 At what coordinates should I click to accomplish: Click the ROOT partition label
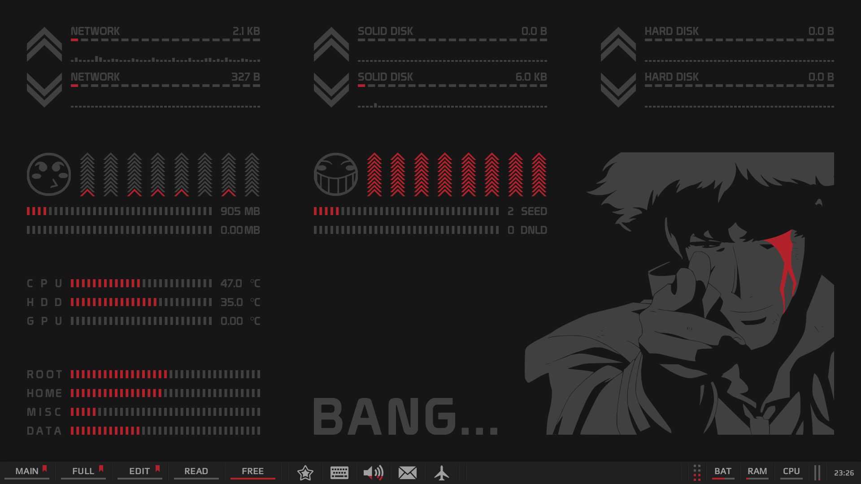[44, 374]
